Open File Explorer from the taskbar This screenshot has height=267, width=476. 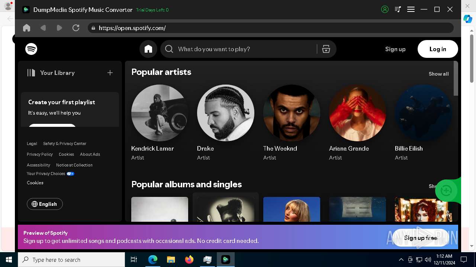click(171, 260)
